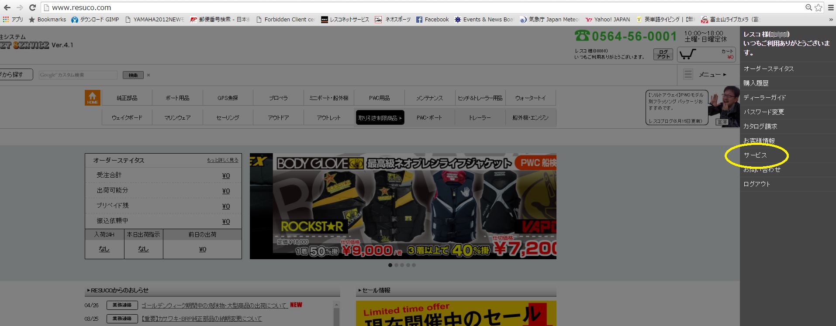Viewport: 836px width, 326px height.
Task: Click the news list scrollbar
Action: [x=336, y=313]
